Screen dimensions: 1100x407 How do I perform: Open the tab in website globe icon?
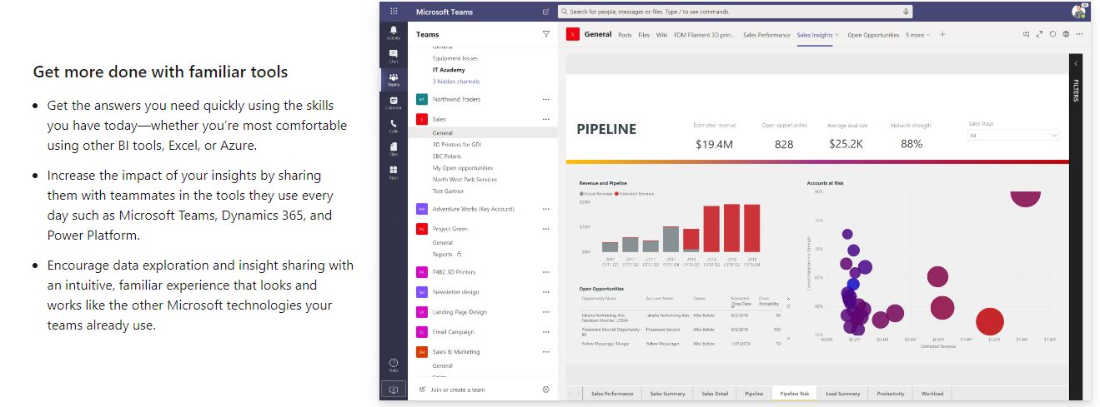pos(1066,34)
